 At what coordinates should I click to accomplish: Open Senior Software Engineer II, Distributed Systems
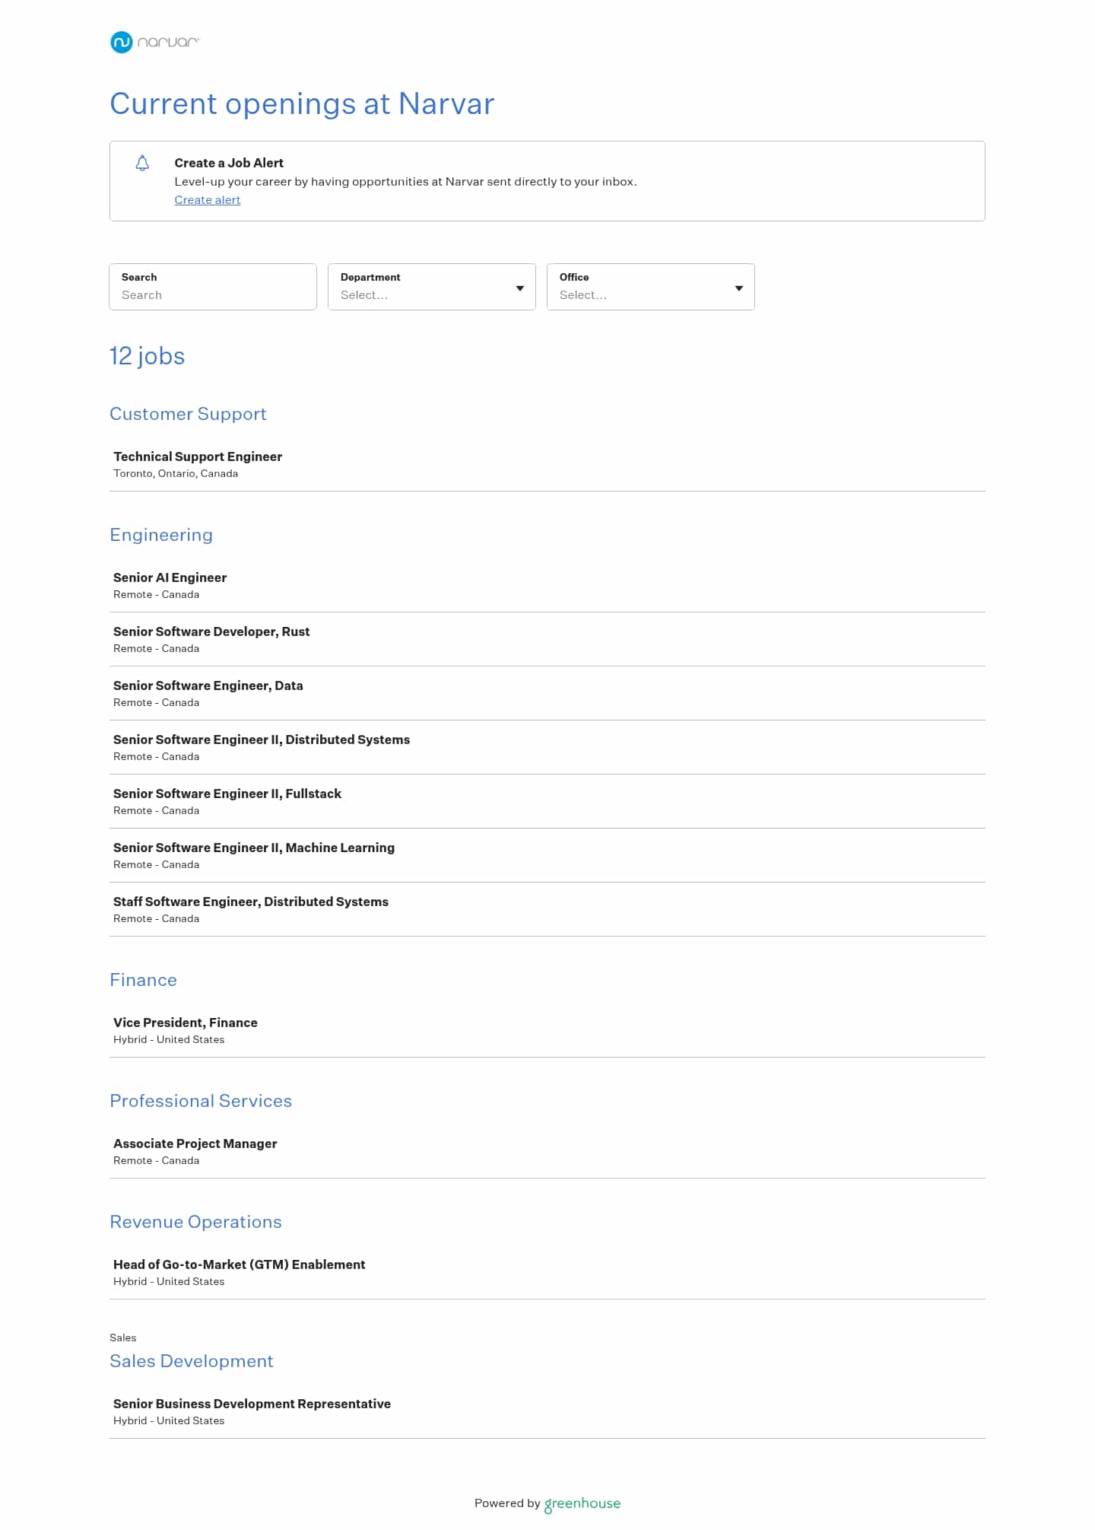point(547,747)
